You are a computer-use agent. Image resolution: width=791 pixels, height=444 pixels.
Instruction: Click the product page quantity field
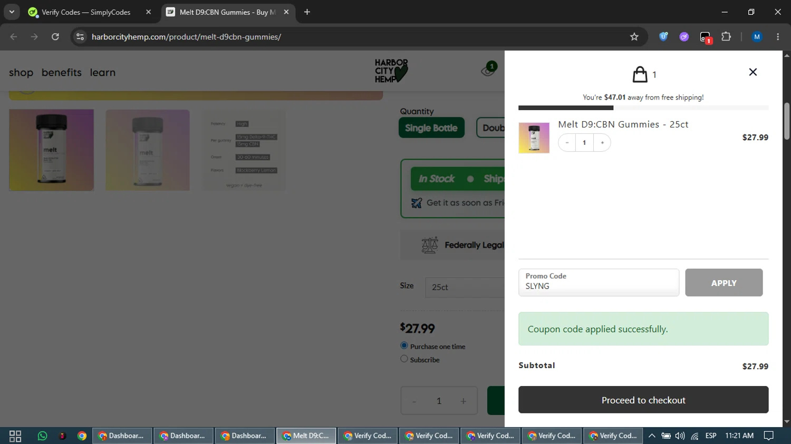(439, 401)
